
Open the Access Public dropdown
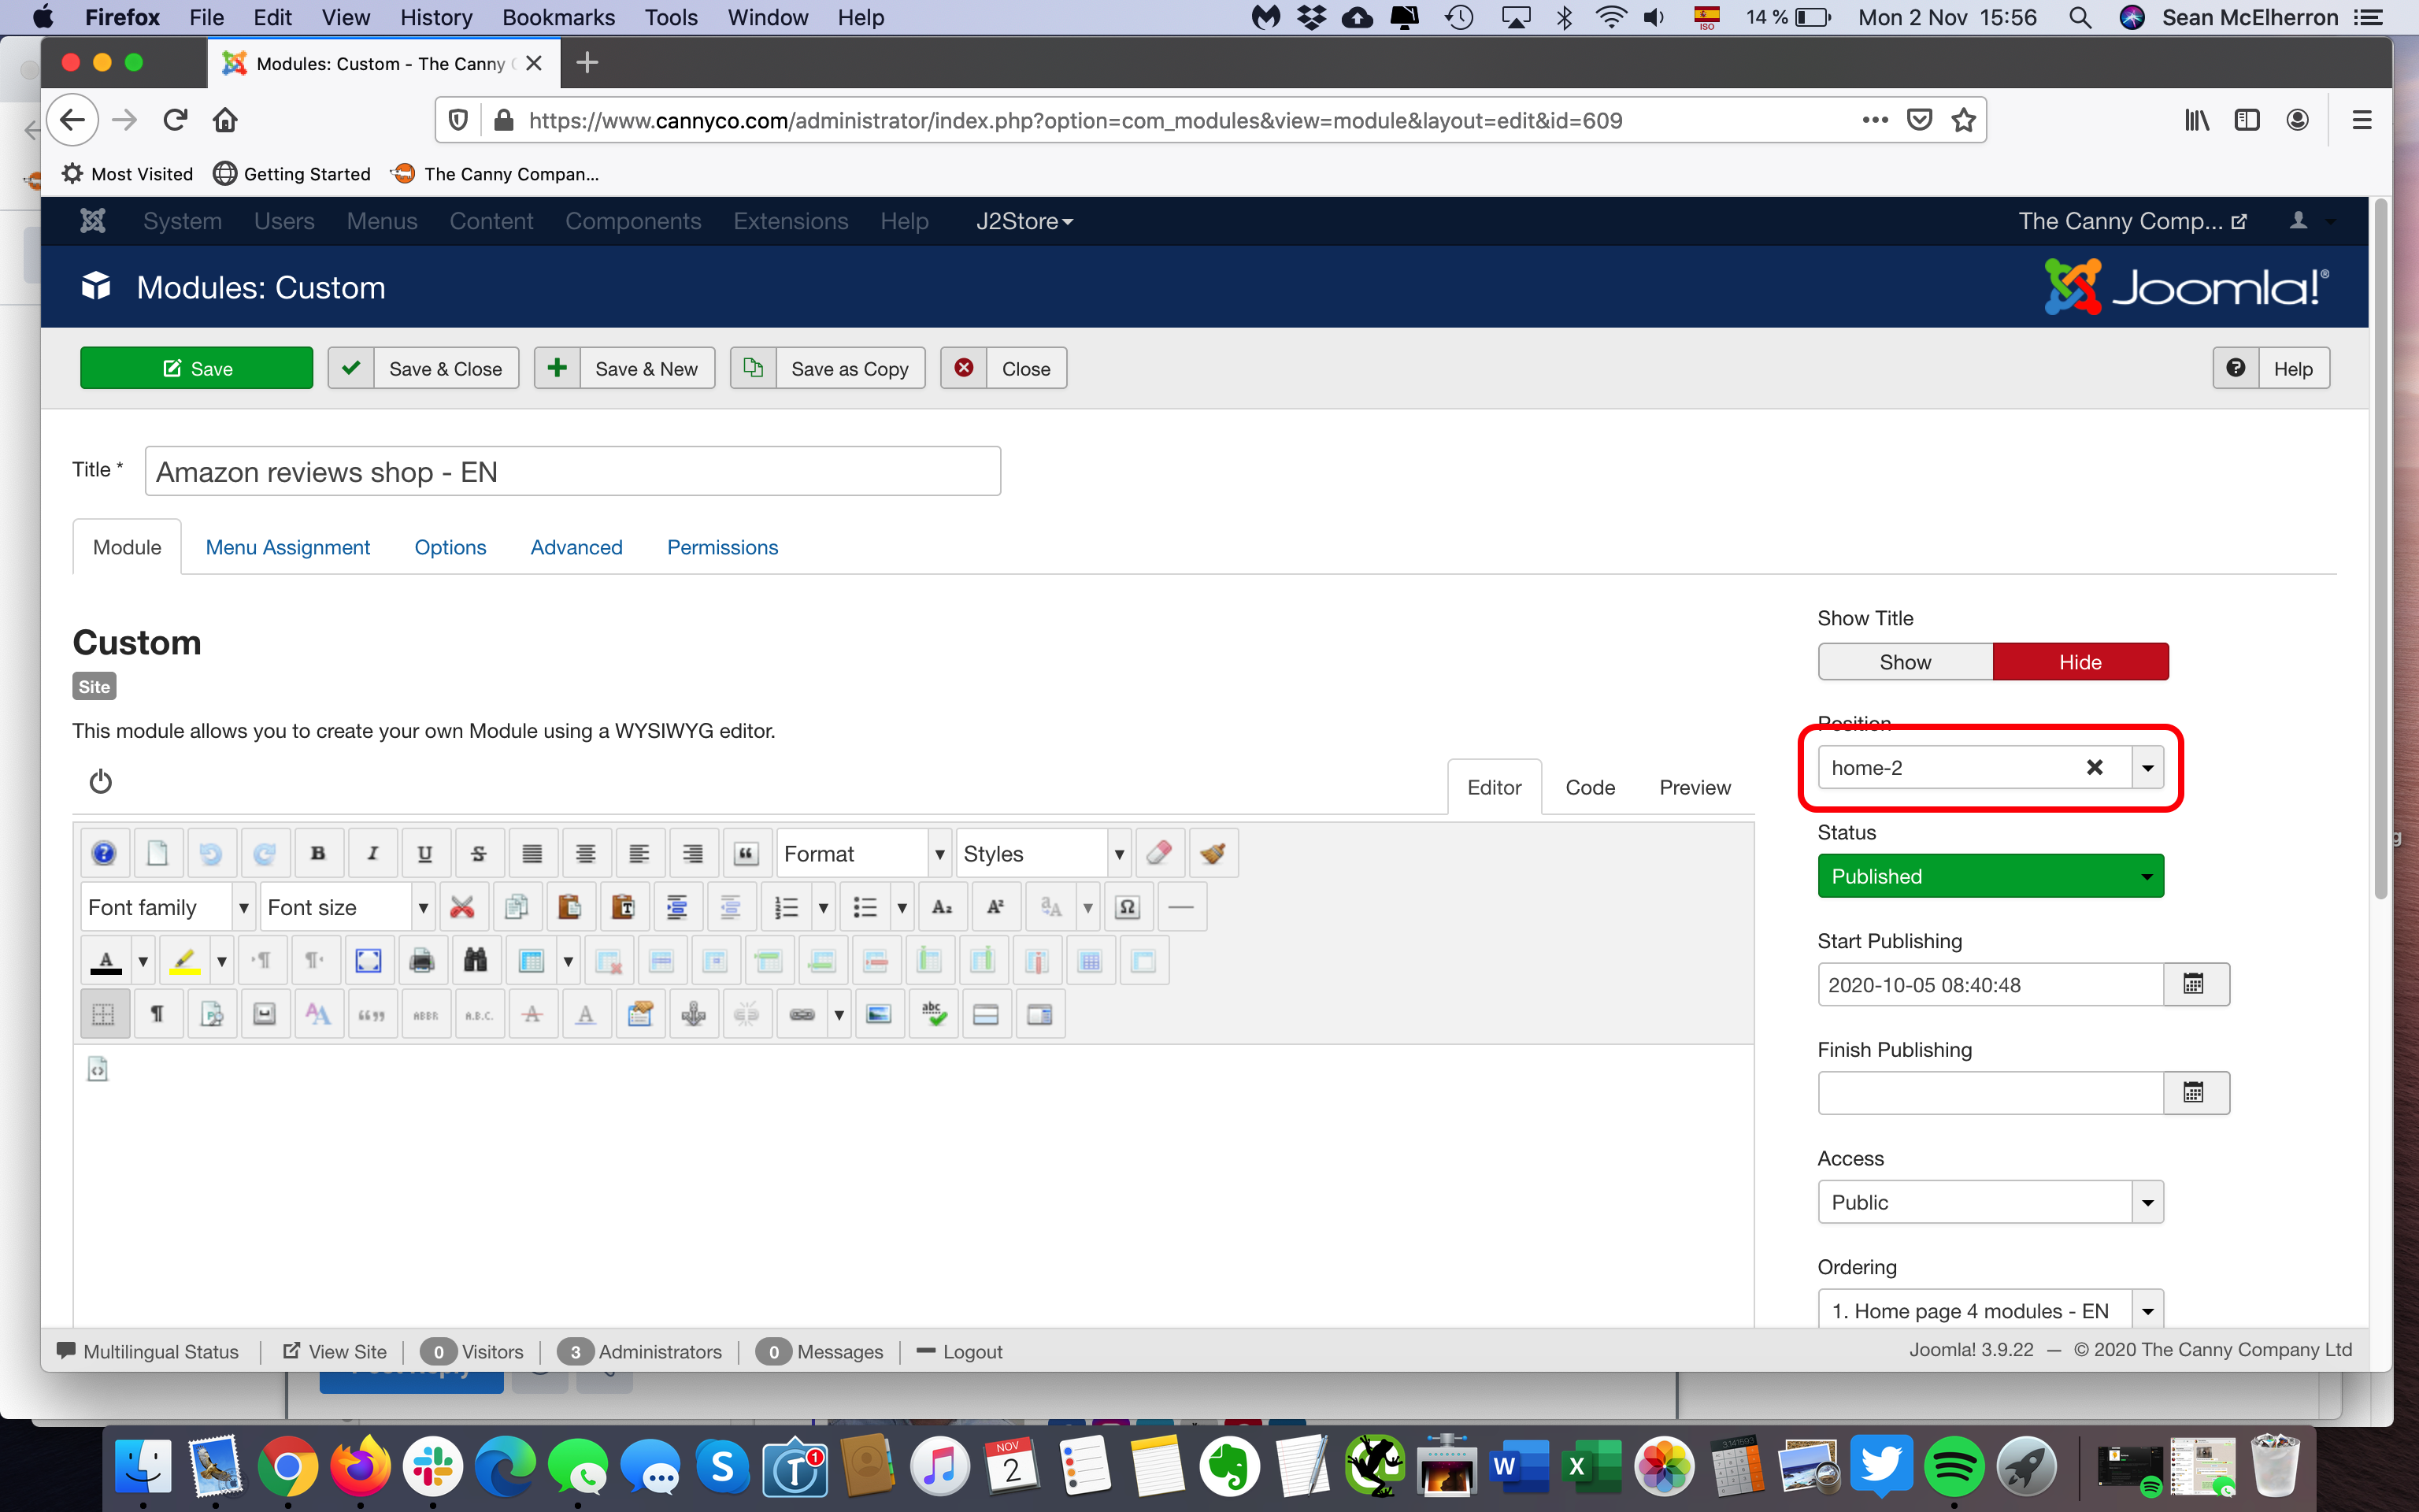coord(1989,1202)
